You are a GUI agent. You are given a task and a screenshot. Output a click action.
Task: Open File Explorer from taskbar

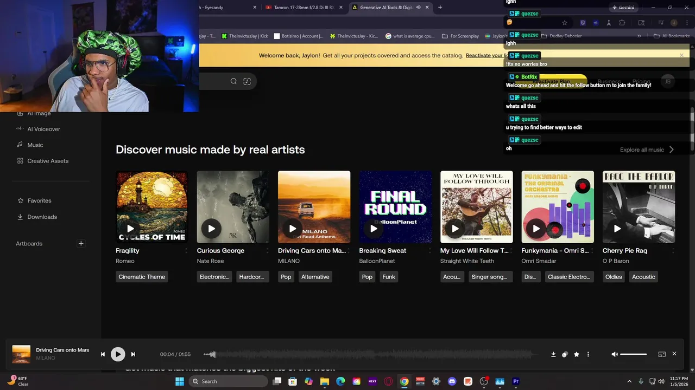(x=325, y=381)
